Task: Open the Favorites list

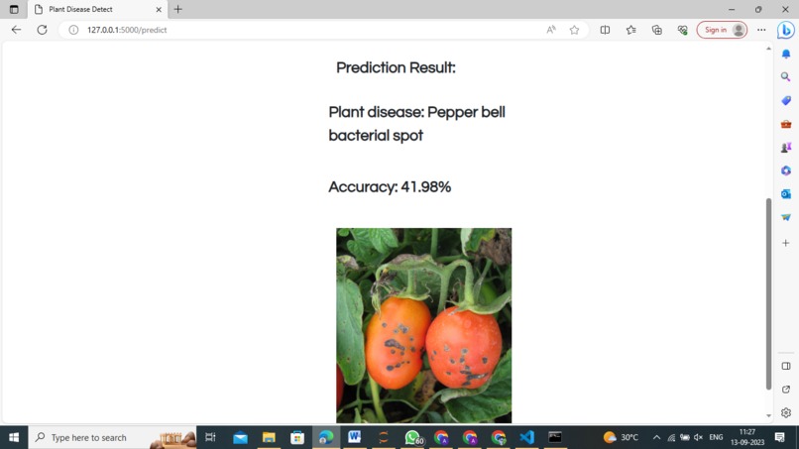Action: tap(630, 30)
